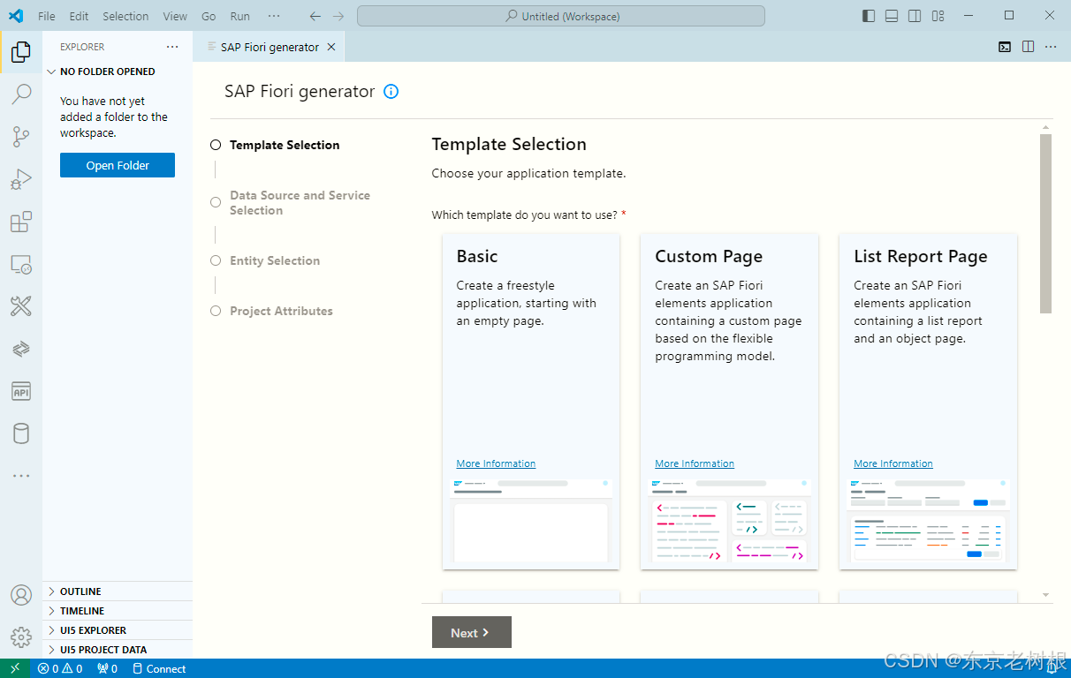The image size is (1071, 678).
Task: Select Template Selection step radio
Action: pyautogui.click(x=216, y=145)
